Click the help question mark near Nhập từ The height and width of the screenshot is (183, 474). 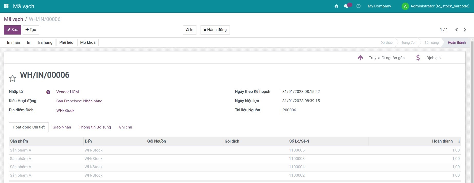[x=48, y=92]
